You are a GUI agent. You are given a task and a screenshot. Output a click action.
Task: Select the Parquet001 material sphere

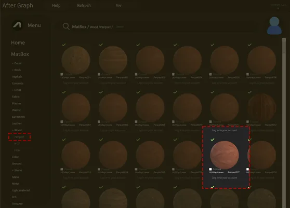76,60
